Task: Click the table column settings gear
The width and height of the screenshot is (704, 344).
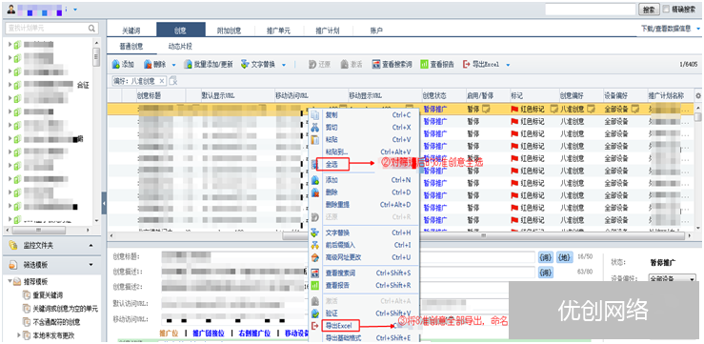Action: click(x=697, y=95)
